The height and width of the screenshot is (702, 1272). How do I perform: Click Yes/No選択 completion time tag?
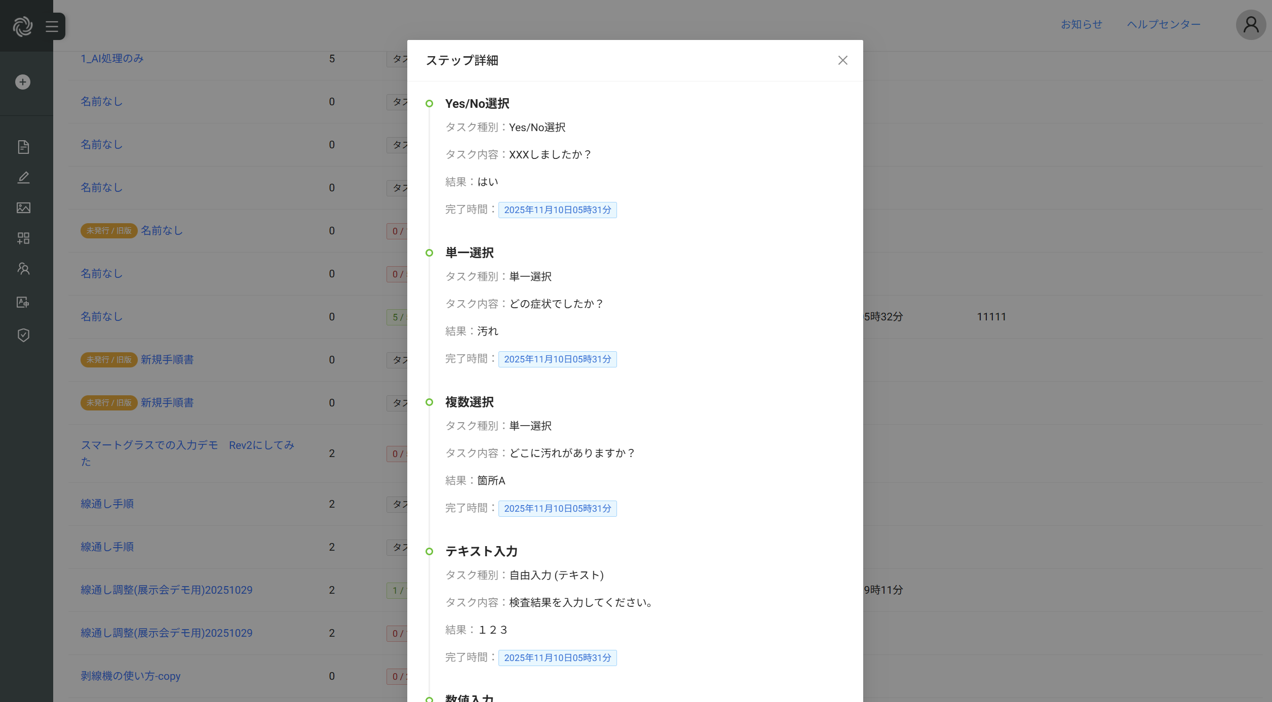pyautogui.click(x=557, y=210)
